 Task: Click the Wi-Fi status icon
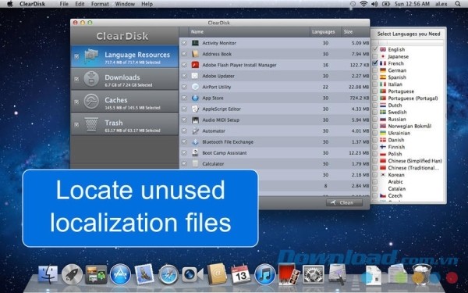pyautogui.click(x=363, y=4)
